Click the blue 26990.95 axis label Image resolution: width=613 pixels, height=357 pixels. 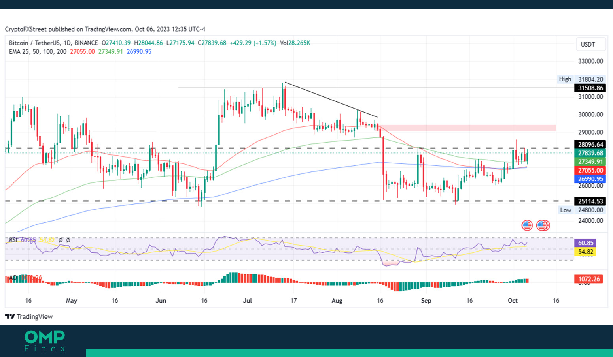coord(590,179)
